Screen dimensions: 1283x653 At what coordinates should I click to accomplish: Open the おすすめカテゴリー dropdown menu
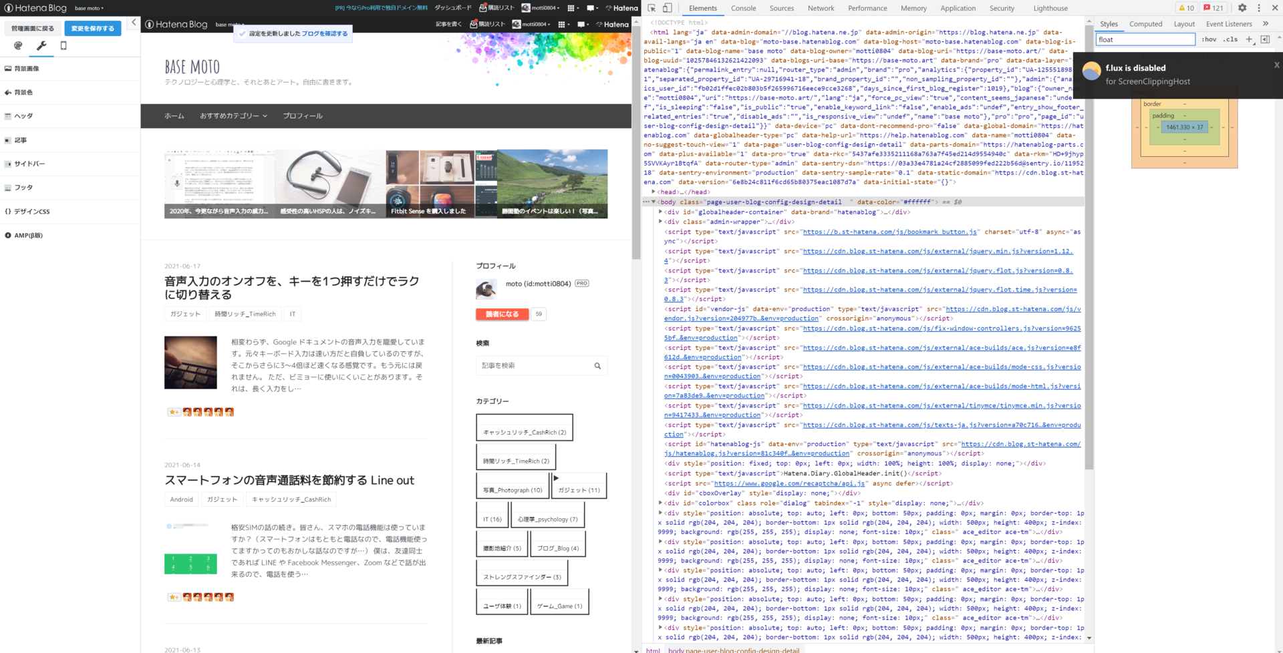233,116
